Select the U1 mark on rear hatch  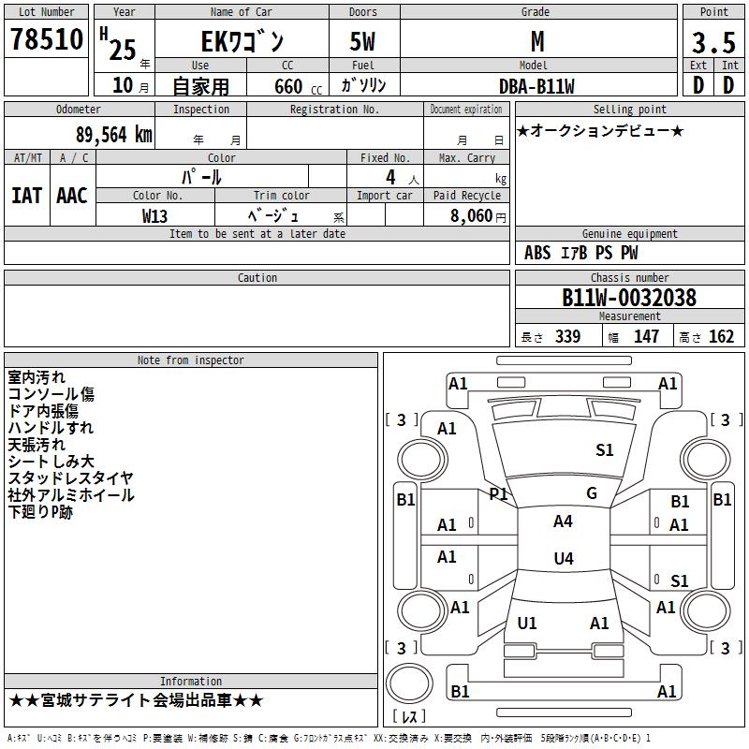coord(527,624)
